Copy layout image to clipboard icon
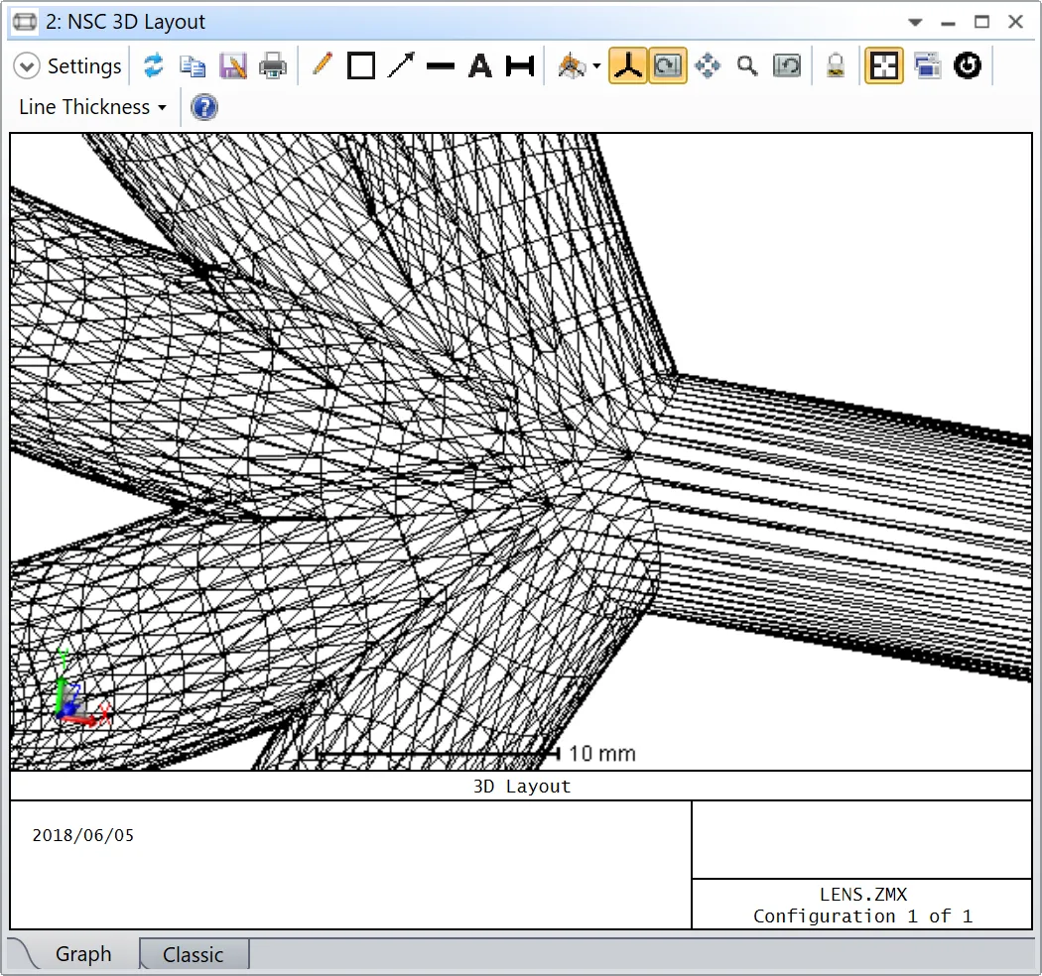Screen dimensions: 1042x976 (193, 65)
